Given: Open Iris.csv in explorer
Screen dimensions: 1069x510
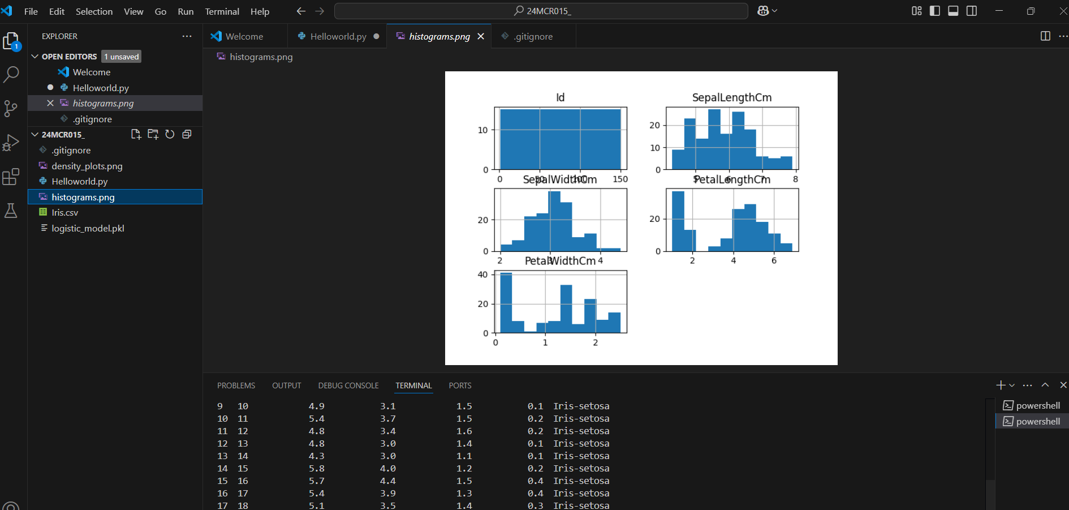Looking at the screenshot, I should [x=115, y=212].
